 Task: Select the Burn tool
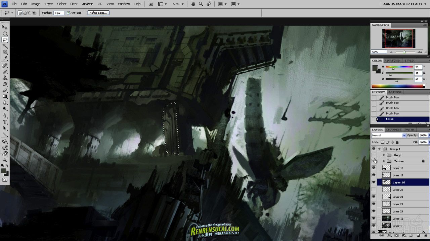pyautogui.click(x=5, y=109)
